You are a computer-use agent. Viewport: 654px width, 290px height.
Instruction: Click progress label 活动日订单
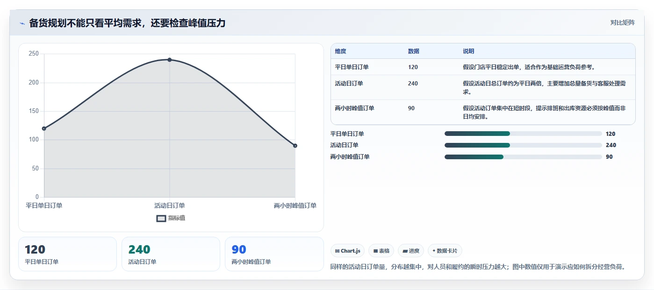tap(344, 145)
